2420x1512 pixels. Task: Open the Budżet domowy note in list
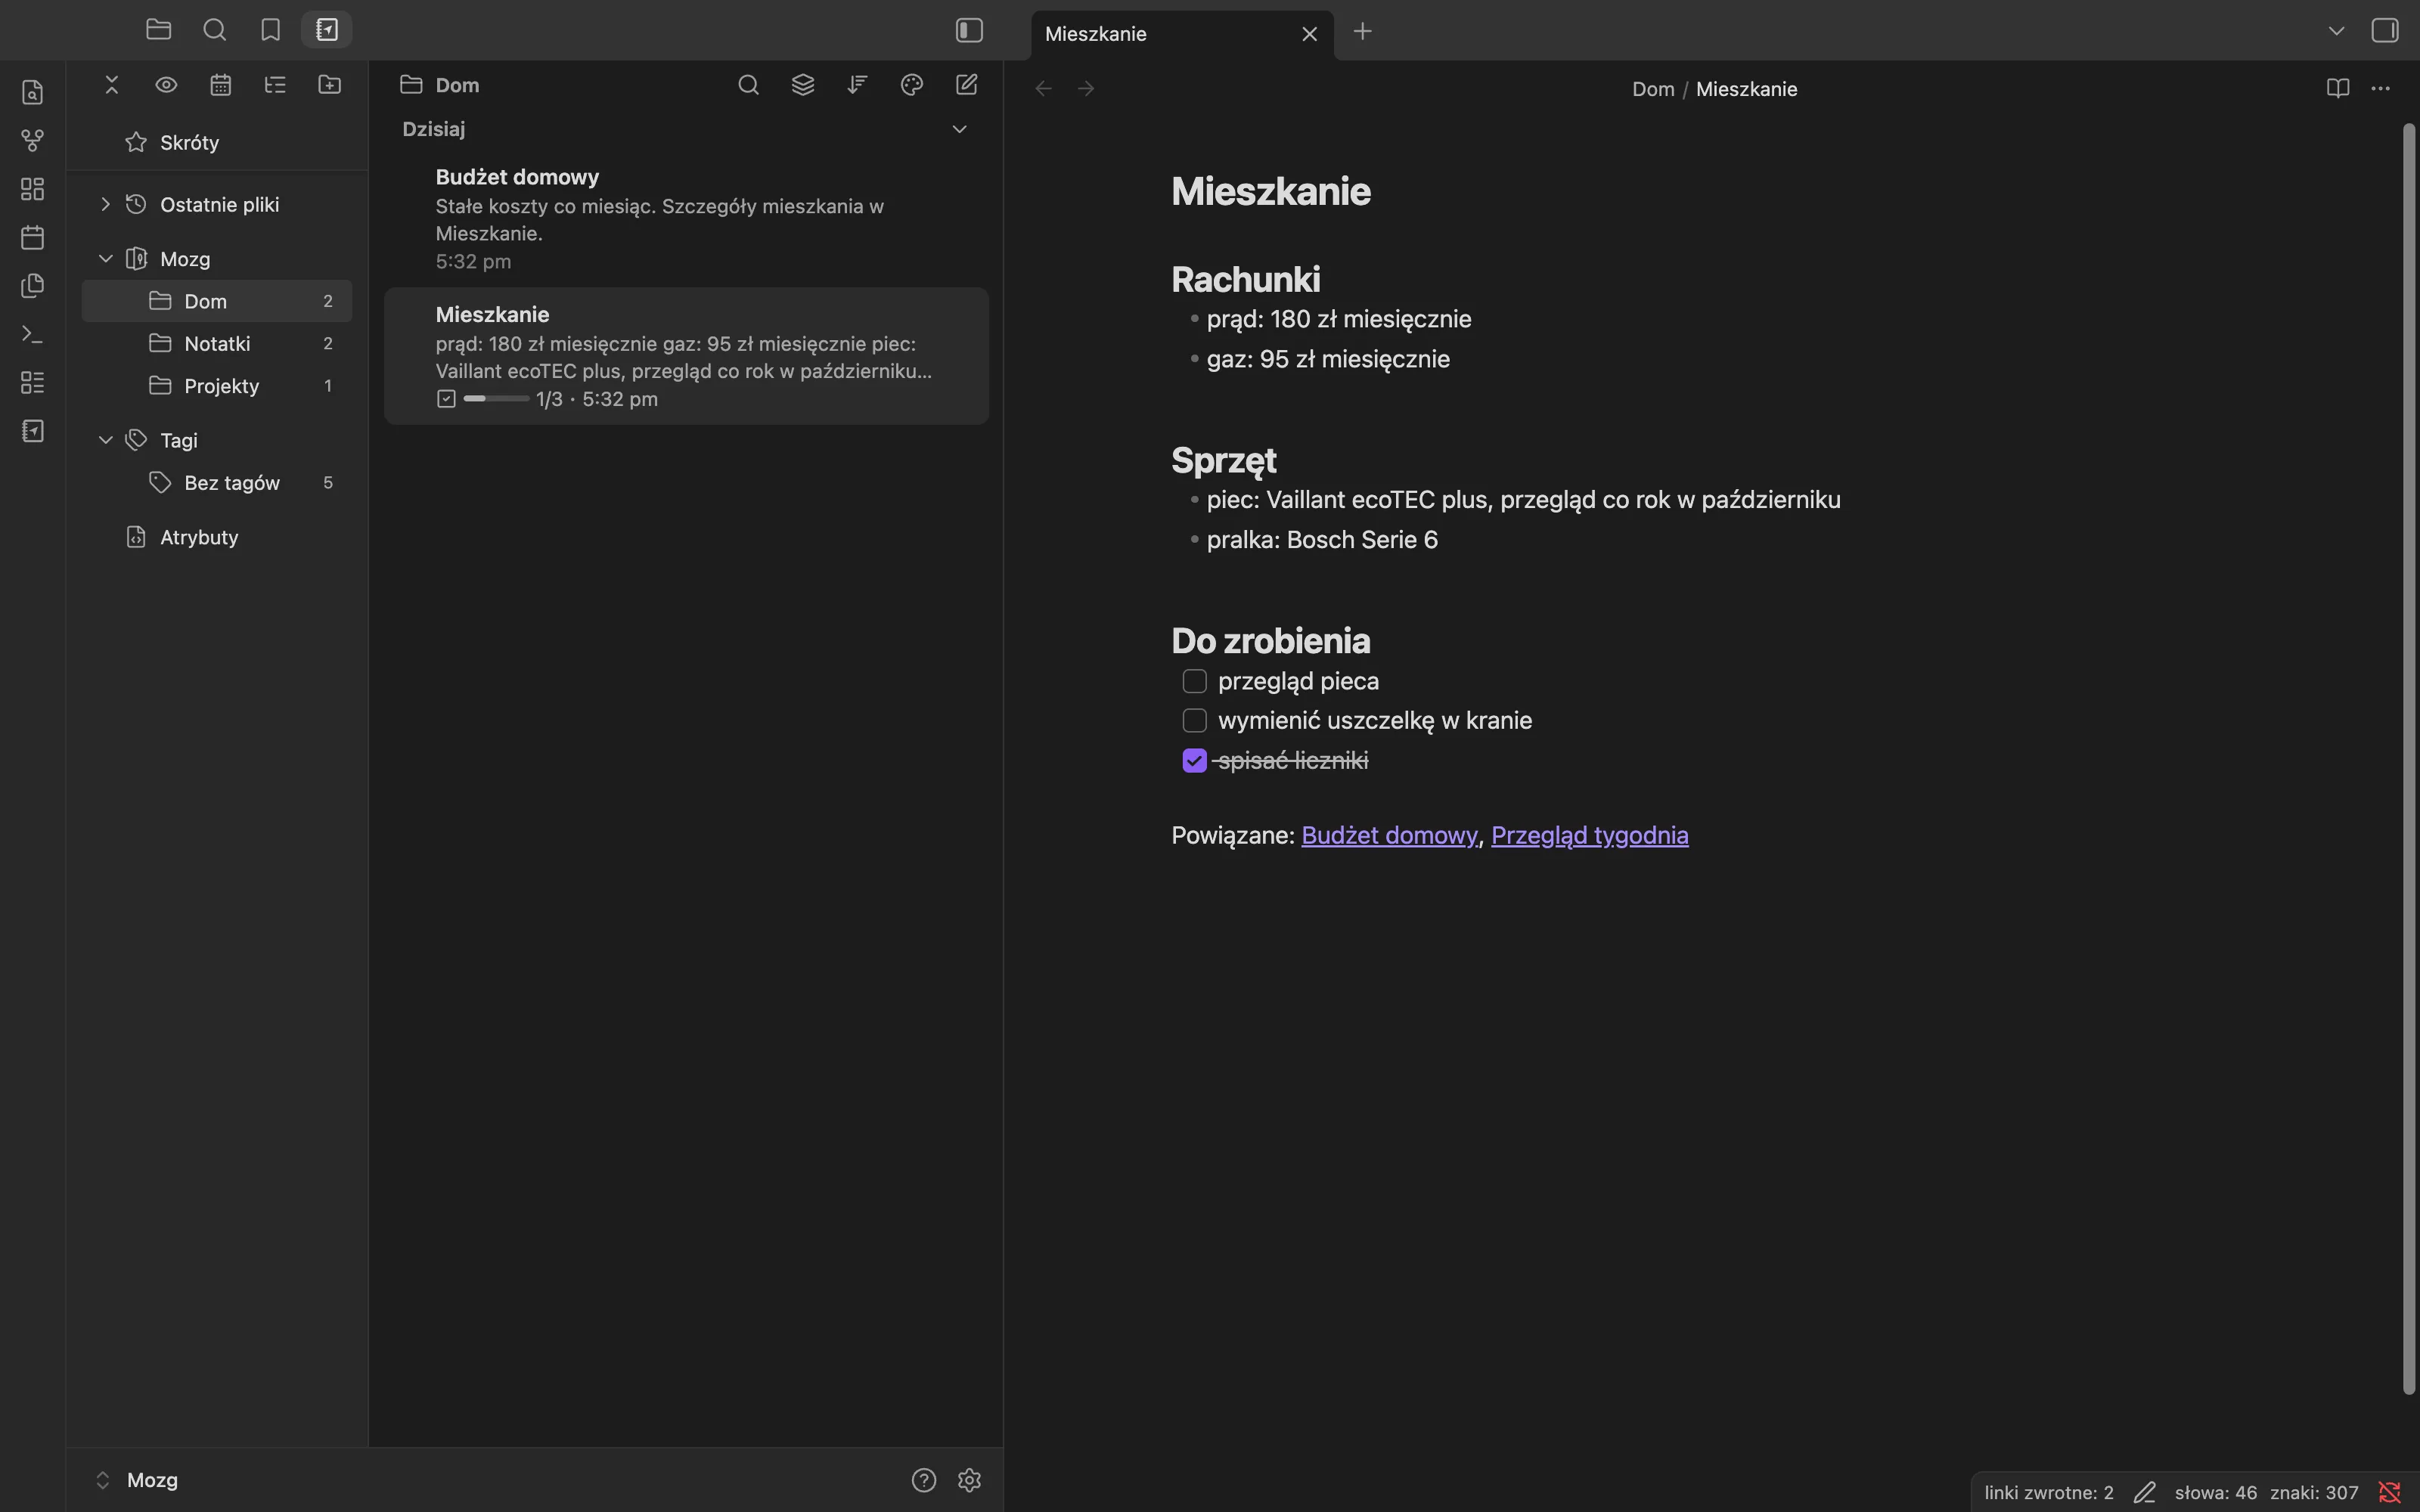coord(686,218)
